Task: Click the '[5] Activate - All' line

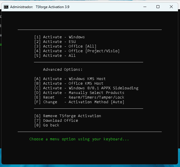Action: point(55,56)
